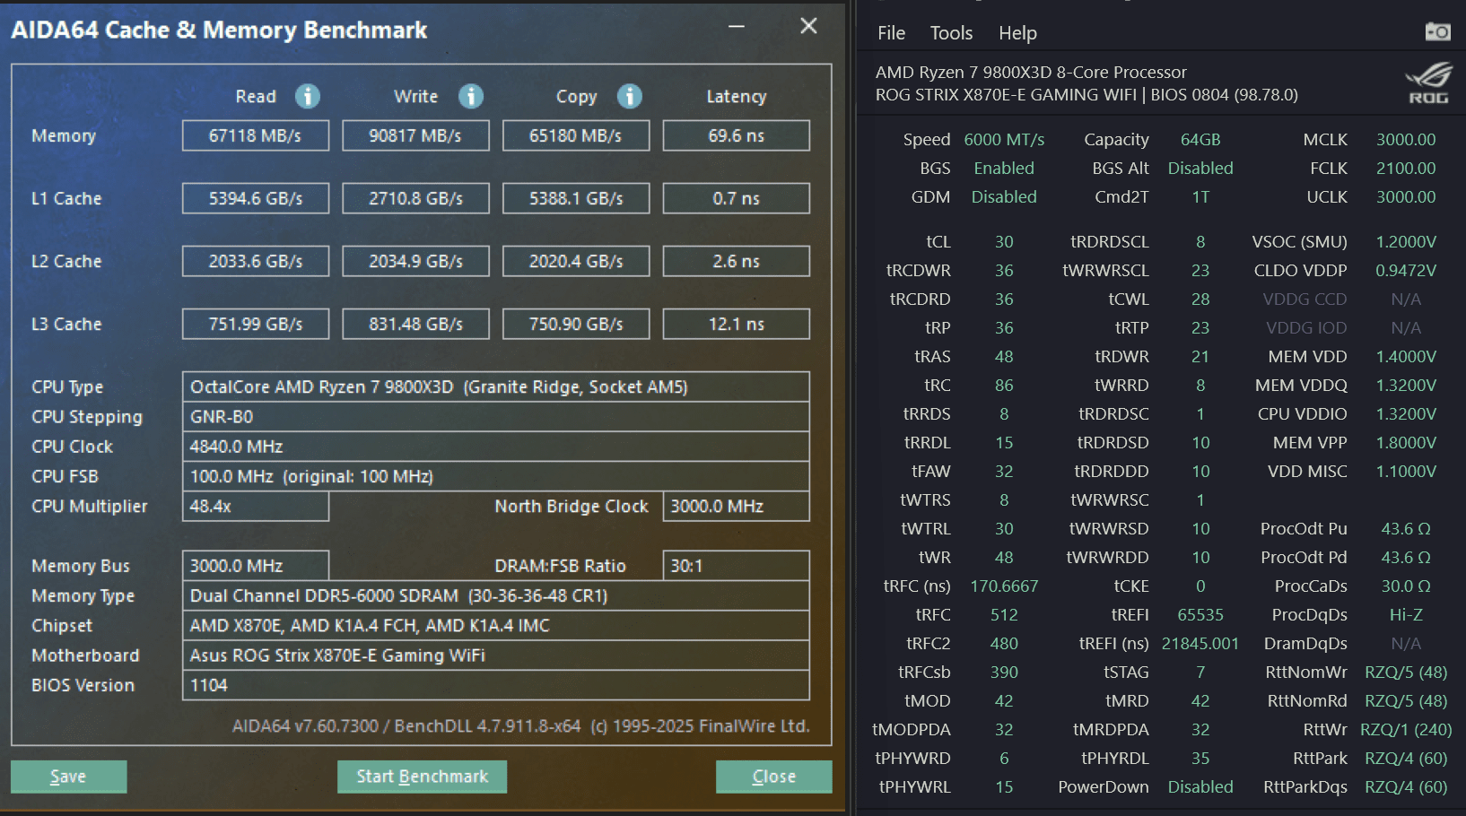Select Memory Write value 90817 MB/s
Image resolution: width=1466 pixels, height=816 pixels.
415,135
